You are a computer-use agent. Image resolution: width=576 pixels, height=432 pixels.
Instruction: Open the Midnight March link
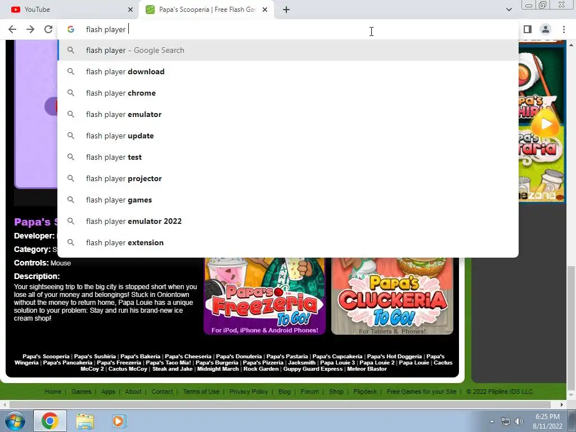218,369
